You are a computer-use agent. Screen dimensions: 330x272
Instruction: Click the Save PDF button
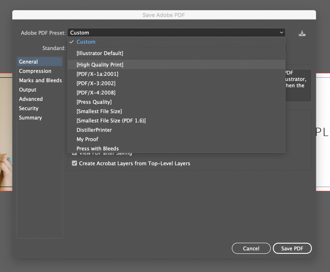point(292,248)
